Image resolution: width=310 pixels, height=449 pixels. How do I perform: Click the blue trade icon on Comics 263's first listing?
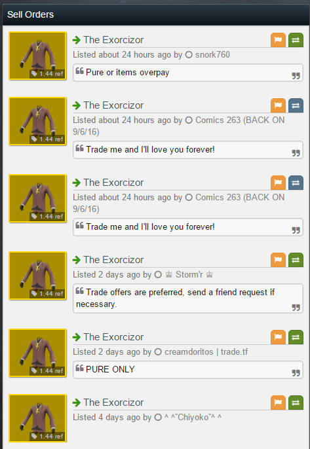click(x=296, y=105)
